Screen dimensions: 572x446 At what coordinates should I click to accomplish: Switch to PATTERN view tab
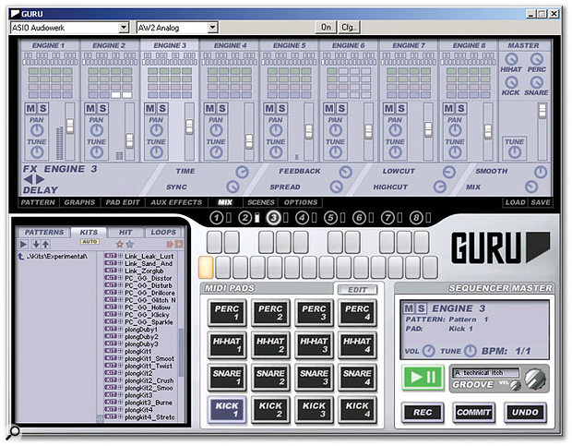(38, 202)
